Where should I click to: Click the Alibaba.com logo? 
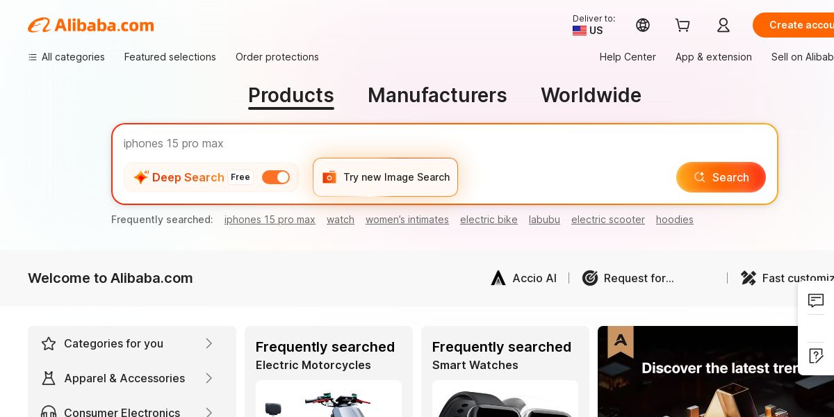91,25
